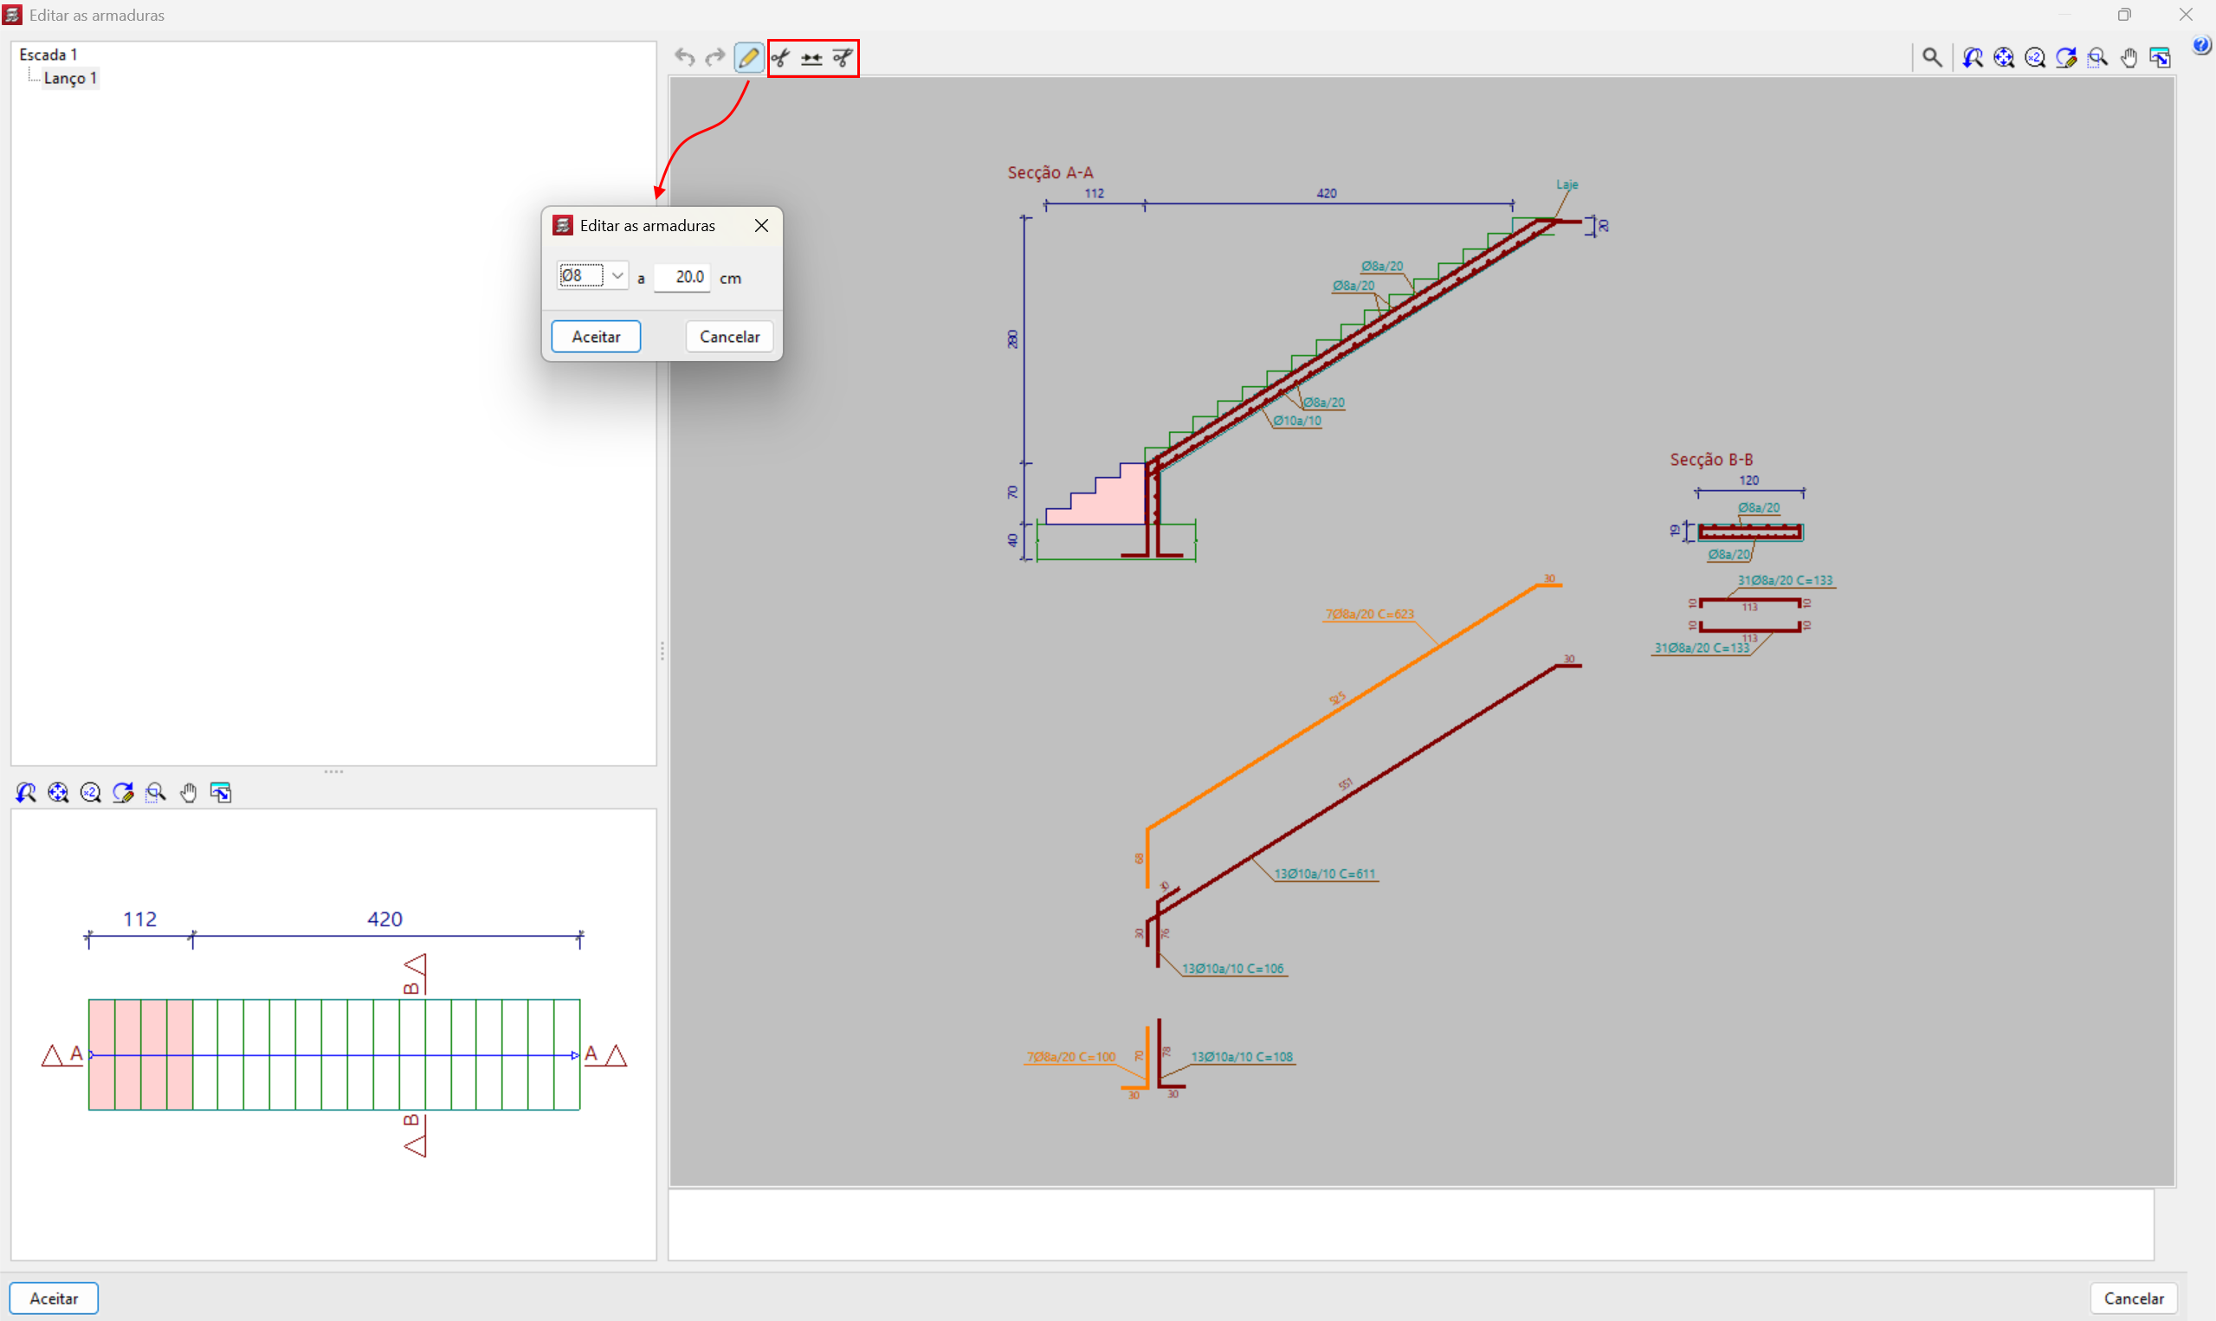Click the redo arrow in the toolbar
Viewport: 2216px width, 1321px height.
714,58
